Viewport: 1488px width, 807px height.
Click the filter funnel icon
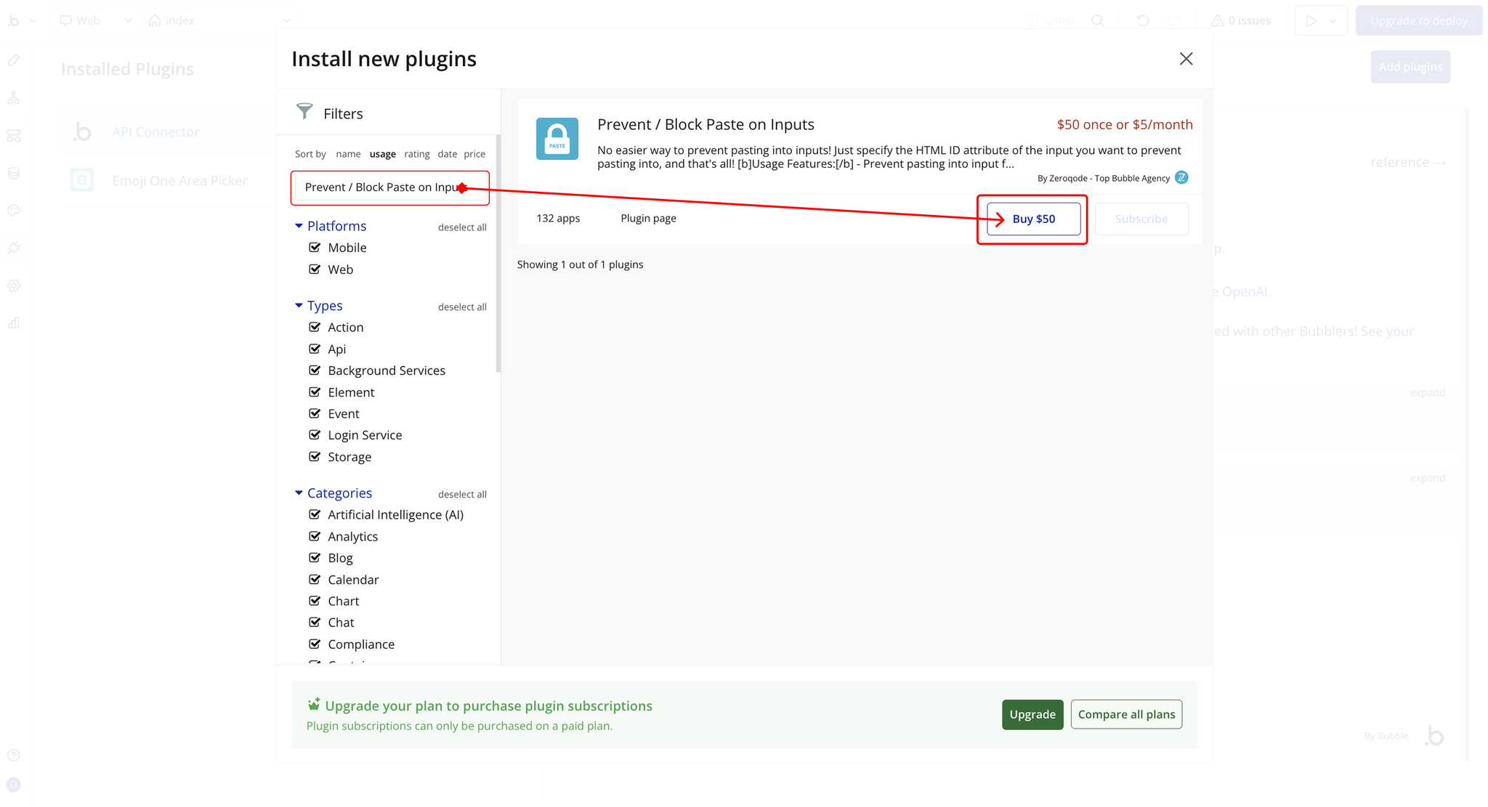click(304, 112)
